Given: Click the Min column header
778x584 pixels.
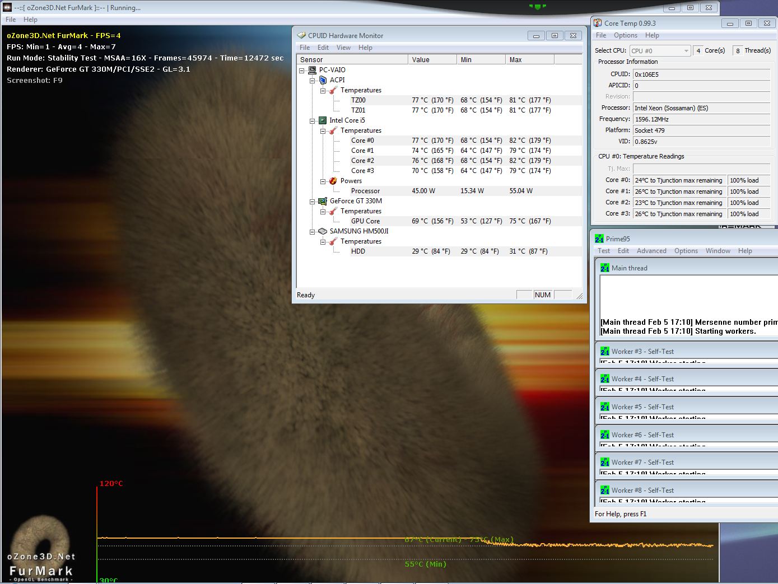Looking at the screenshot, I should point(481,59).
